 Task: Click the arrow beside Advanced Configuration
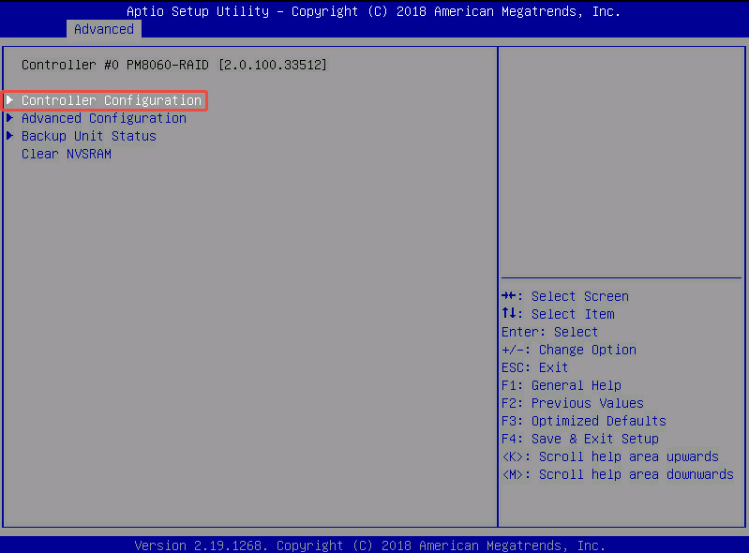(9, 118)
